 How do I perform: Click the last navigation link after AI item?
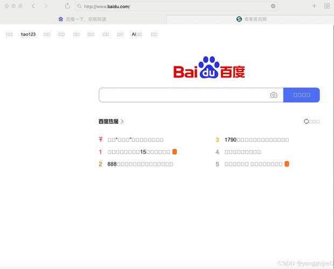pos(154,34)
